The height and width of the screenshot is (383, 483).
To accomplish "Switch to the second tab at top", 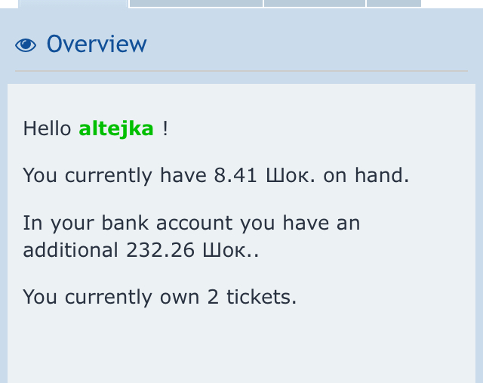I will (x=196, y=3).
